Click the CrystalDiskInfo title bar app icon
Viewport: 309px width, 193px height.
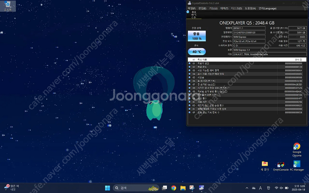[190, 3]
